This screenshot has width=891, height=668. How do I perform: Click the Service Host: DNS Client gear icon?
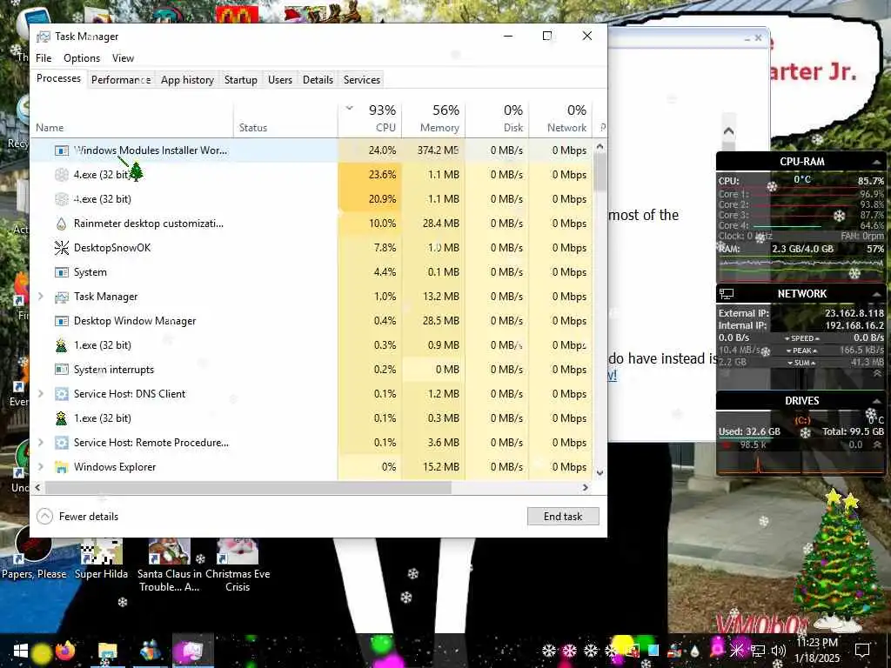pyautogui.click(x=62, y=394)
